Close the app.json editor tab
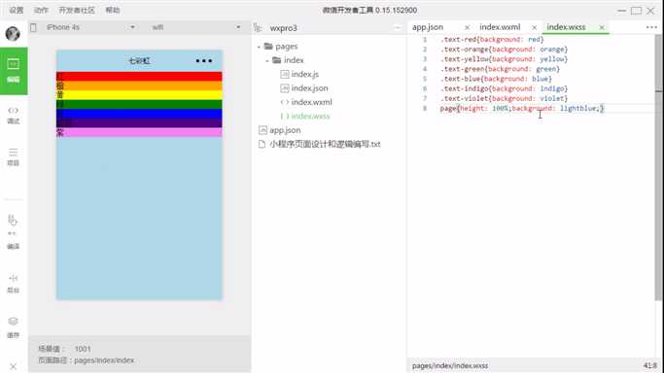Screen dimensions: 664x373 point(467,27)
